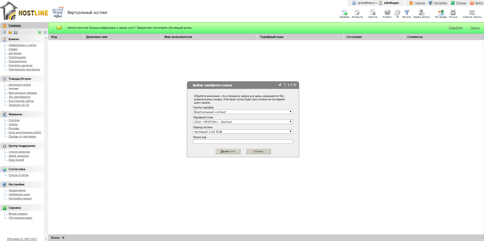The width and height of the screenshot is (484, 241).
Task: Collapse all menu sections with minus icon
Action: [x=45, y=32]
